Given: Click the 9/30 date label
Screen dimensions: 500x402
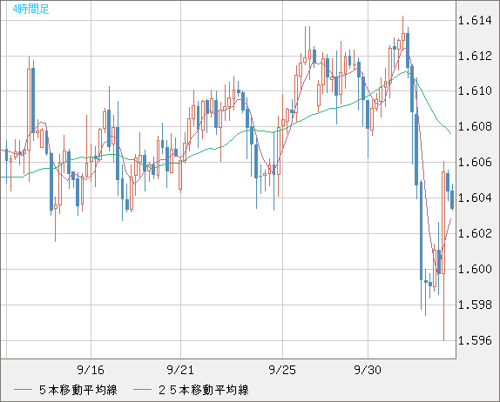Looking at the screenshot, I should 368,370.
